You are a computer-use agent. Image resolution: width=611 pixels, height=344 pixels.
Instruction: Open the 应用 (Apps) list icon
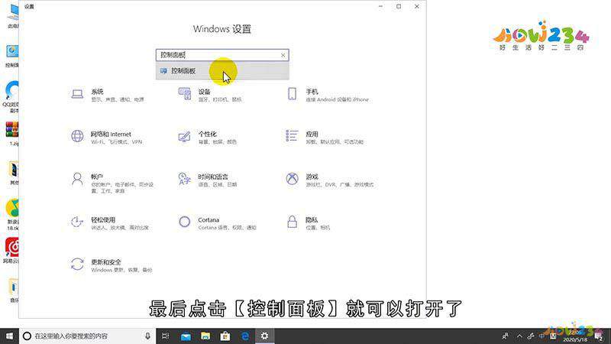click(292, 136)
